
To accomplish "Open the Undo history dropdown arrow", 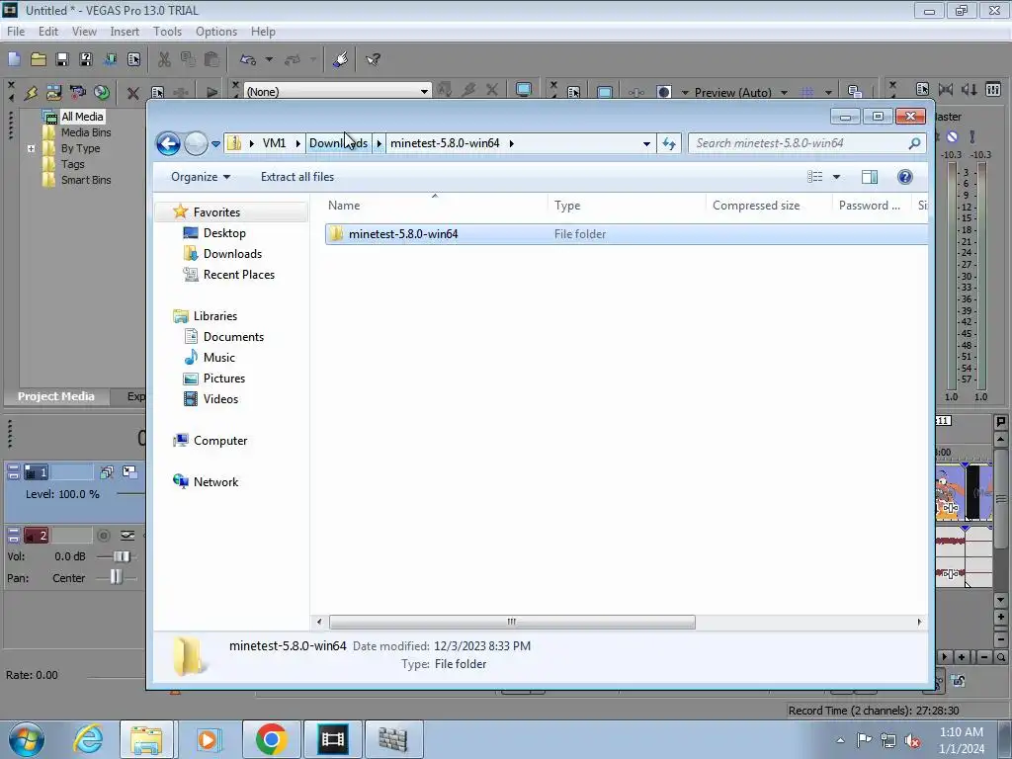I will pos(269,59).
